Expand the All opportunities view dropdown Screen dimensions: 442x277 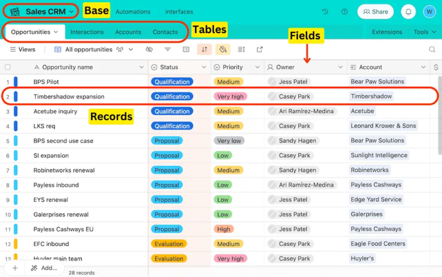tap(131, 50)
